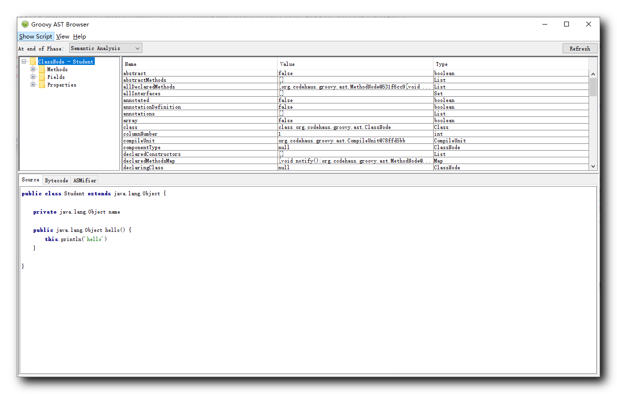Maximize the Groovy AST Browser window
Screen dimensions: 617x394
tap(567, 24)
